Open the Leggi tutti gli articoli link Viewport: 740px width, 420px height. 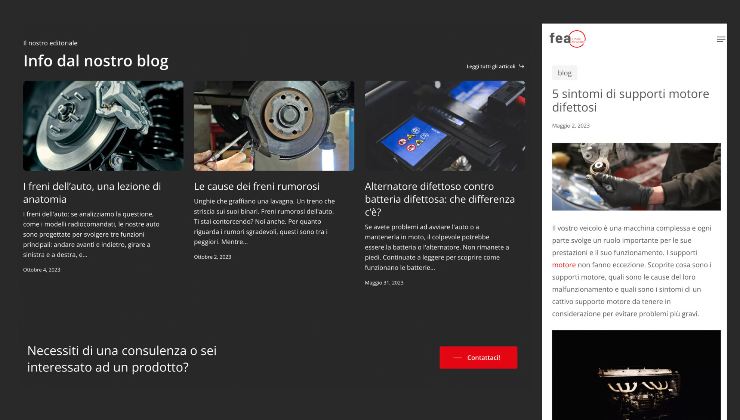491,66
